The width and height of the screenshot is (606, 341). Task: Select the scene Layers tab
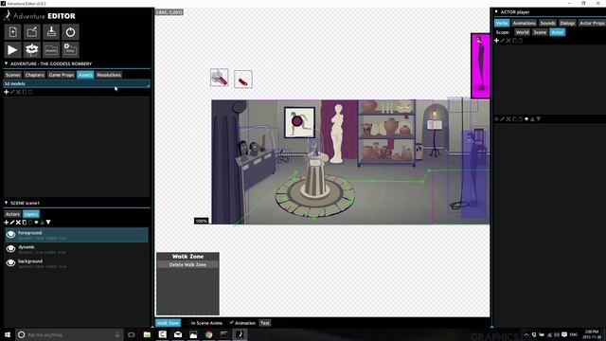[31, 214]
